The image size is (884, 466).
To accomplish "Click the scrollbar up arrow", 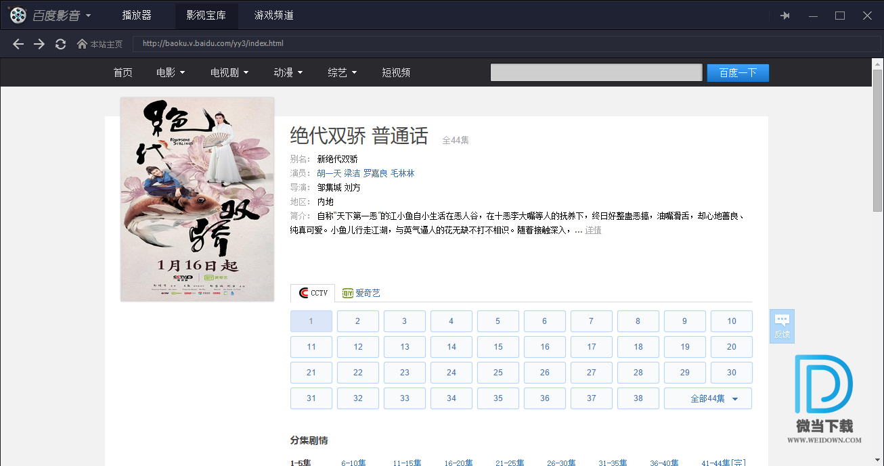I will (x=877, y=64).
